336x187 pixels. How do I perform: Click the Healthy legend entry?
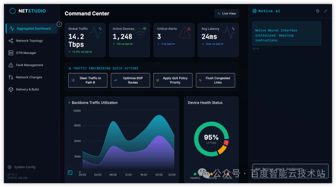click(x=195, y=176)
